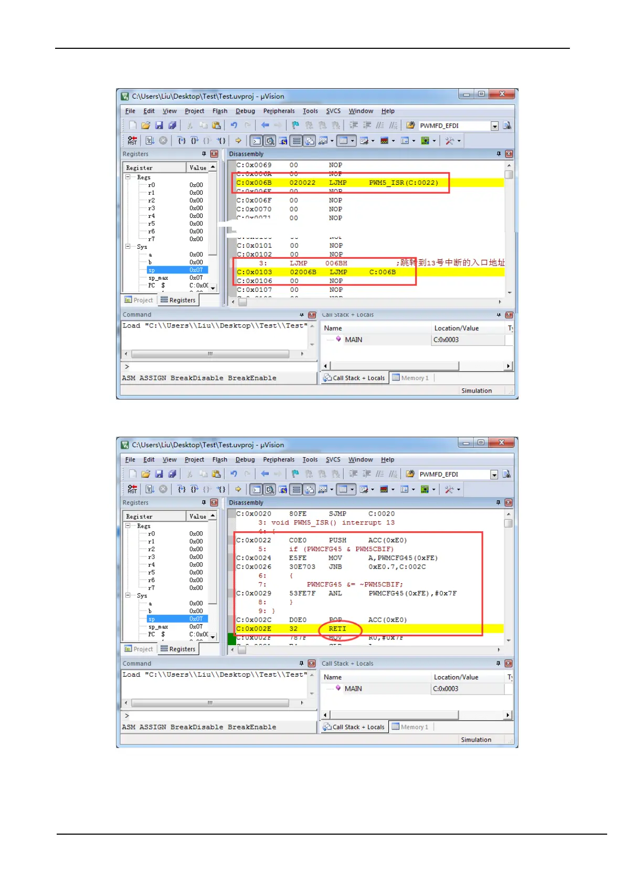625x884 pixels.
Task: Switch to Project tab in the upper window
Action: (x=139, y=300)
